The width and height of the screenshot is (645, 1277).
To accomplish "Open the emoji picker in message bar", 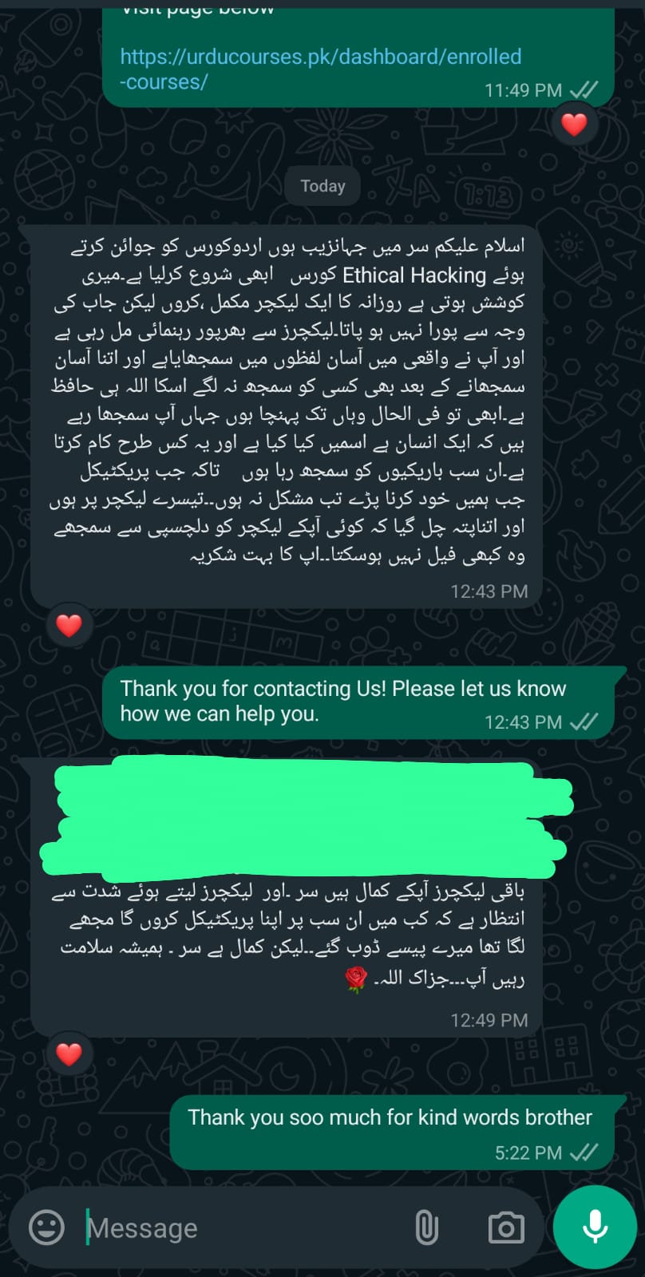I will pos(46,1228).
